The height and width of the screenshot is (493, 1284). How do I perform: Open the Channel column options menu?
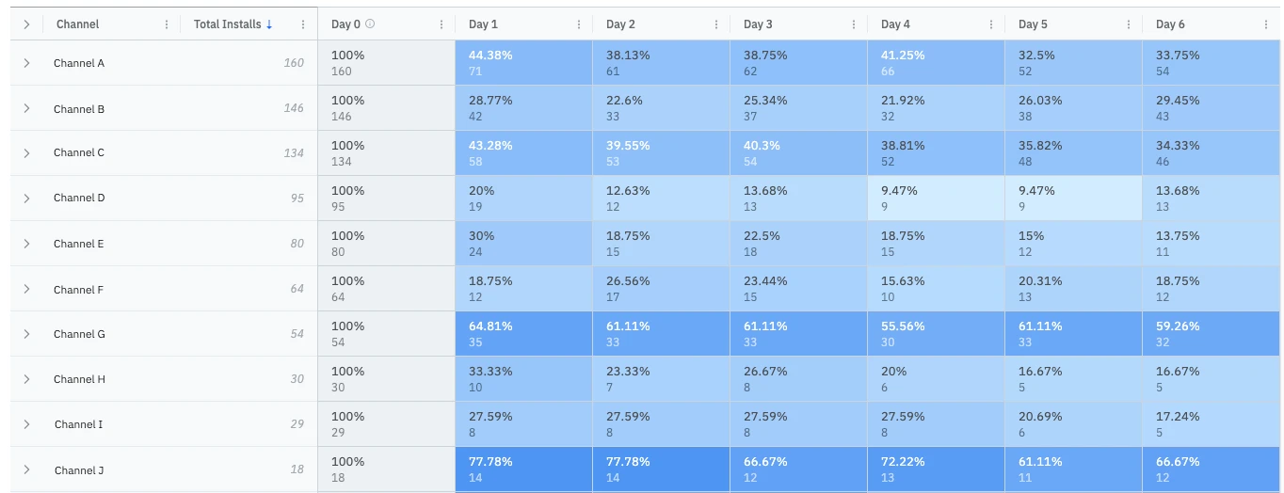pyautogui.click(x=167, y=24)
